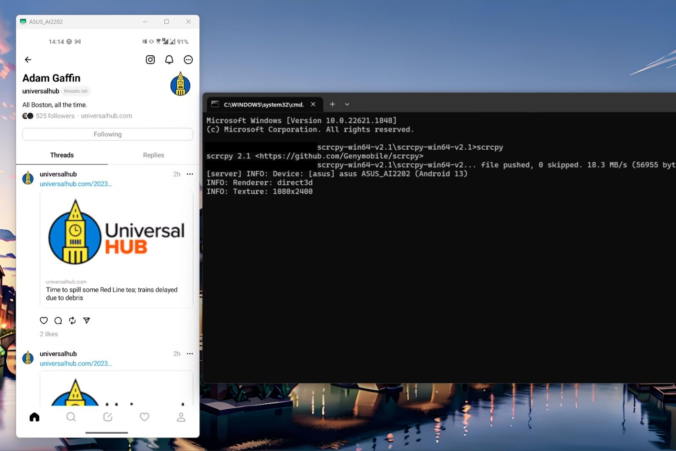Open the second post's three-dots menu
Image resolution: width=676 pixels, height=451 pixels.
pos(190,354)
